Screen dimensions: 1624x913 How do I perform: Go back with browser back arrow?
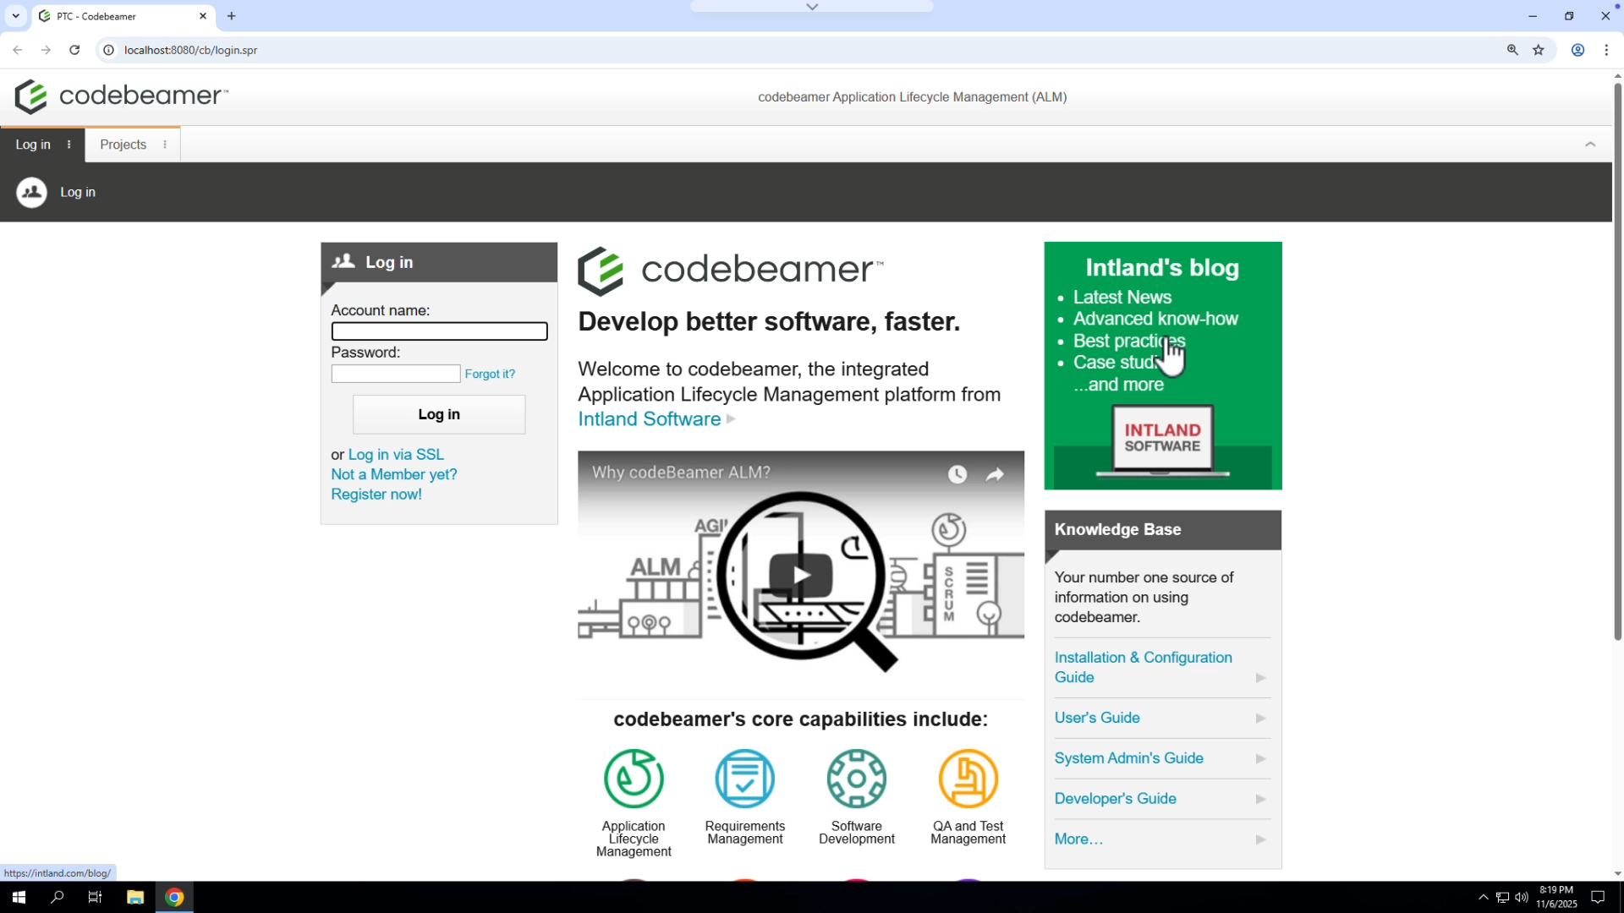click(x=18, y=50)
